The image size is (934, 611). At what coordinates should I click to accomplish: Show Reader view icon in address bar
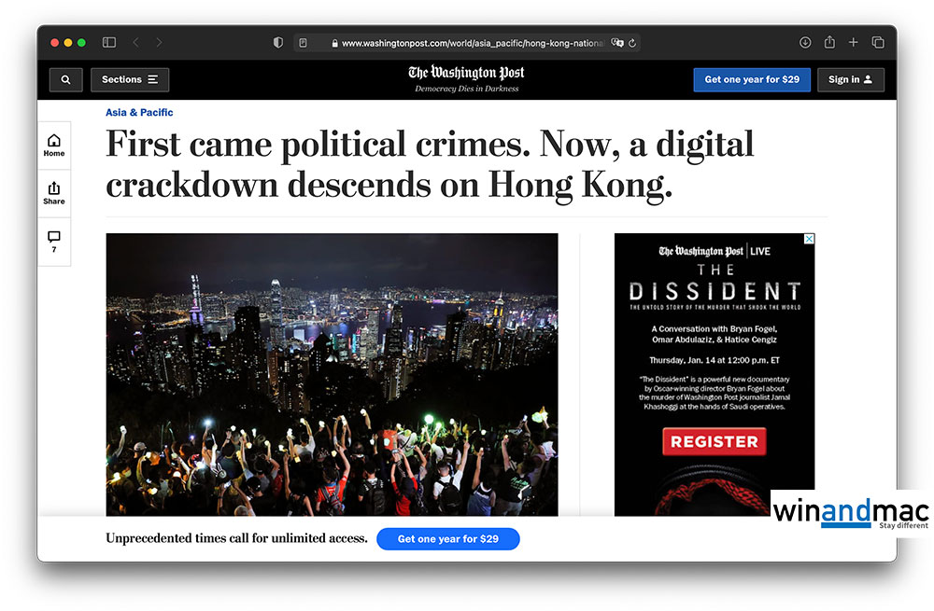click(x=304, y=43)
